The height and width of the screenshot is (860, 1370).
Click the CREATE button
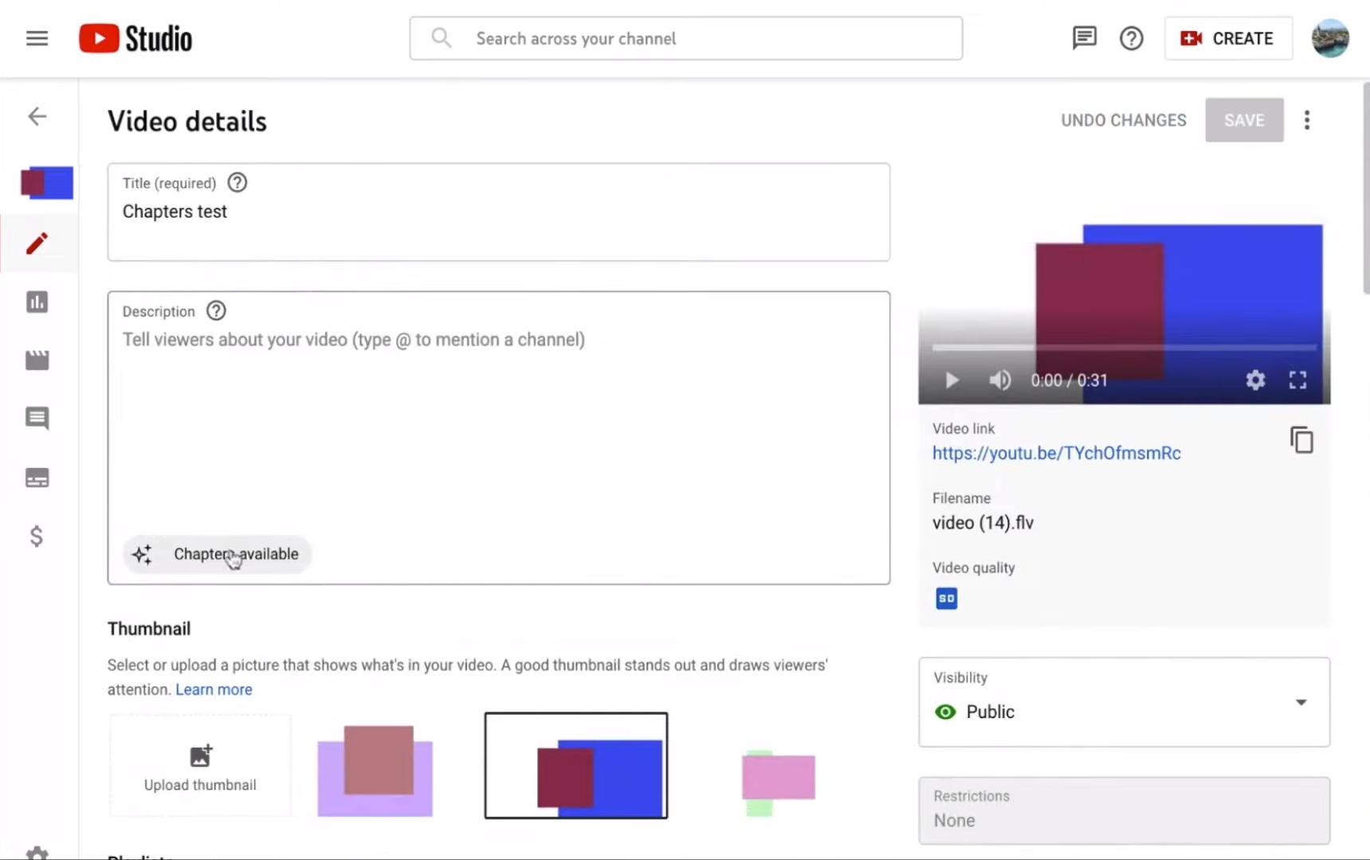point(1228,38)
